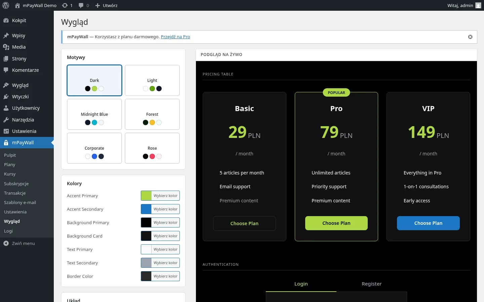This screenshot has width=484, height=302.
Task: Follow the Przejdź na Pro link
Action: point(175,37)
